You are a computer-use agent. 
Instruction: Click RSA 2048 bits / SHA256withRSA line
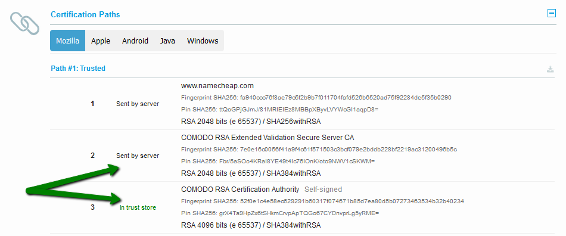pyautogui.click(x=251, y=122)
